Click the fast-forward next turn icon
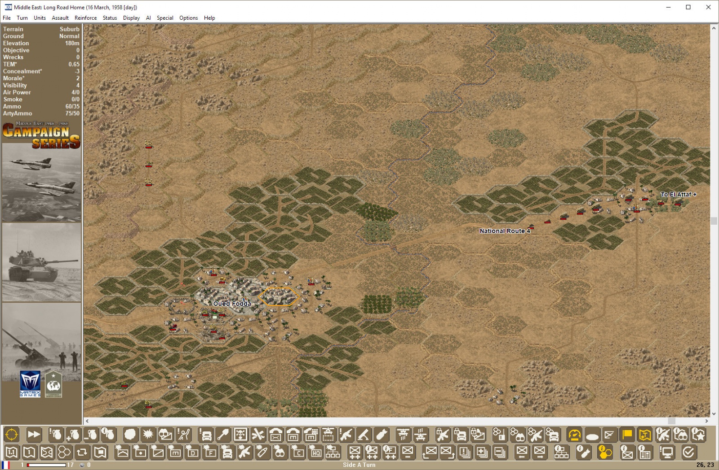 tap(33, 435)
